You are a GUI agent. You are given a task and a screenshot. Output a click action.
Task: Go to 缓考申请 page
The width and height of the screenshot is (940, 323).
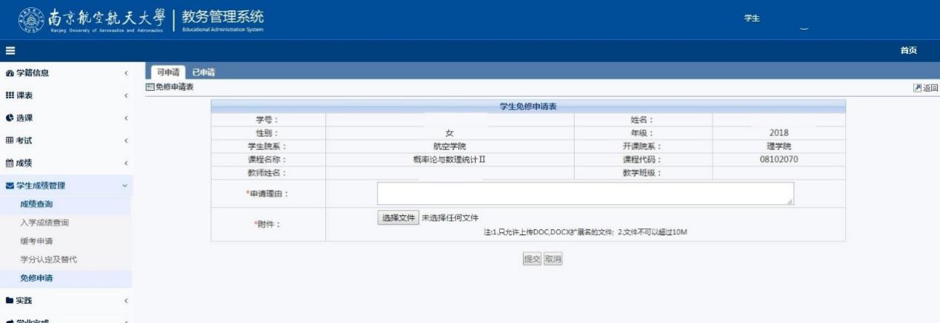coord(36,241)
